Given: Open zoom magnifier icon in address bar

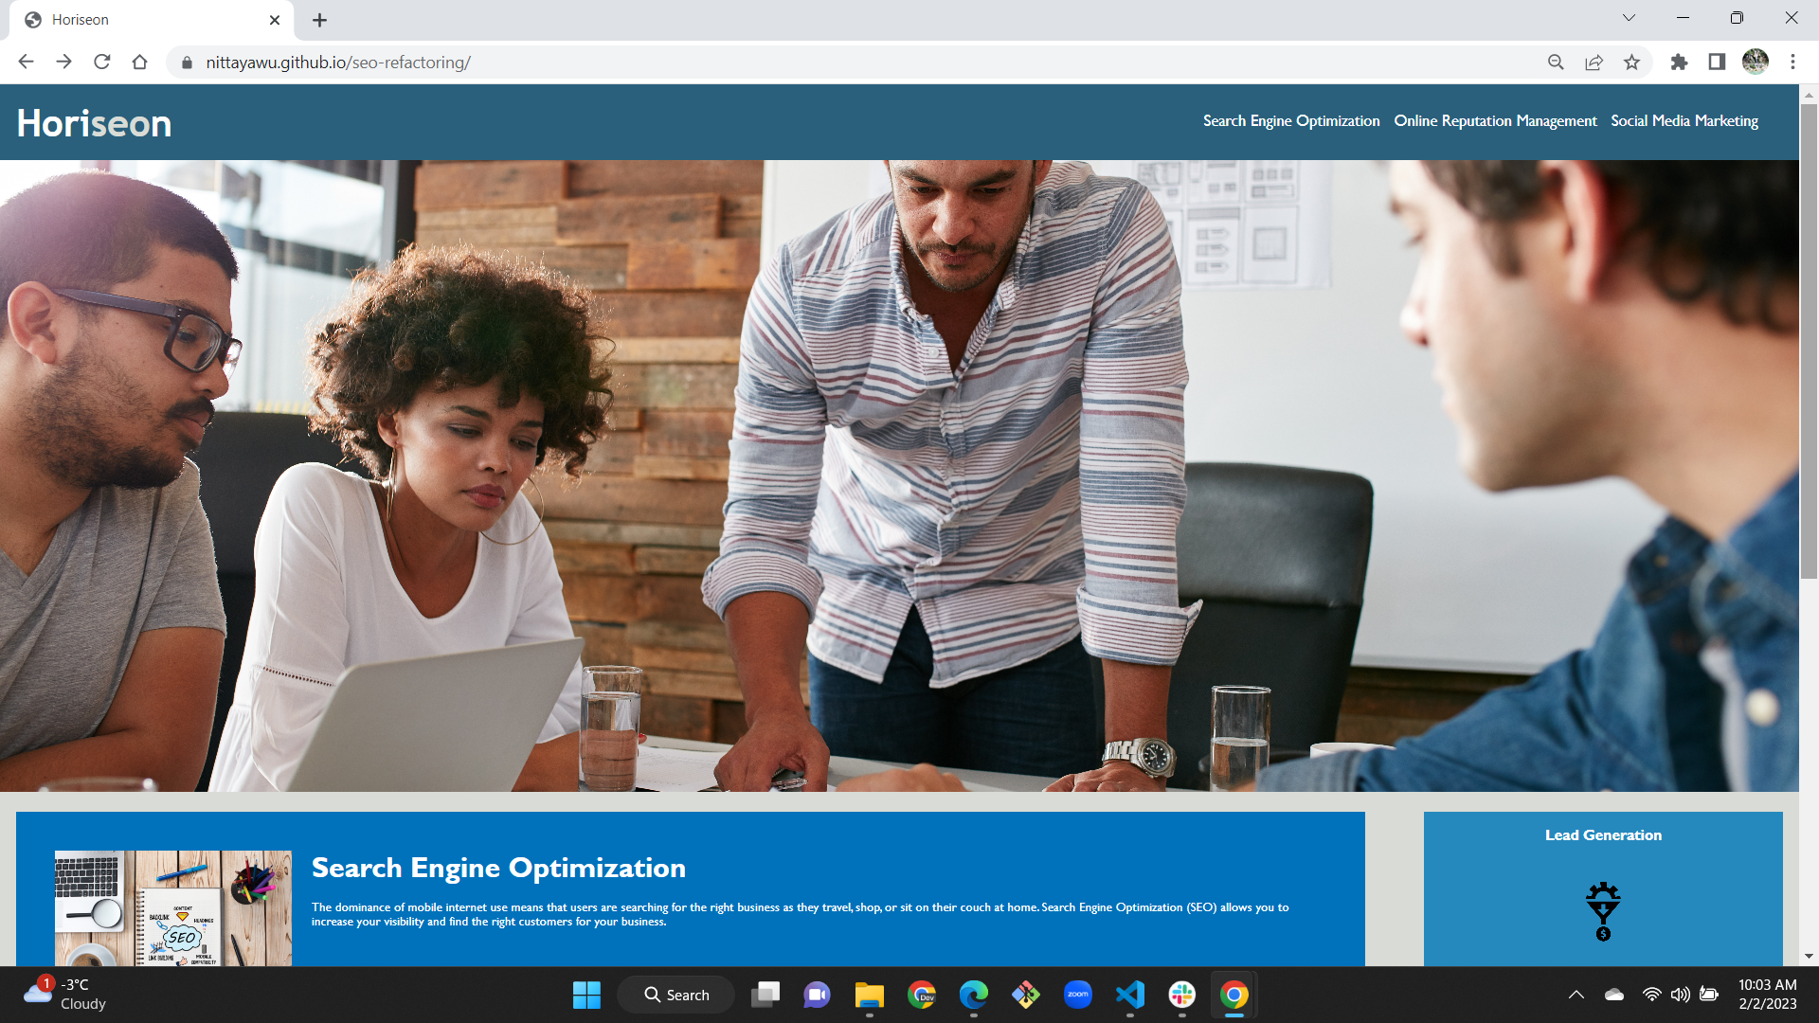Looking at the screenshot, I should [x=1556, y=63].
